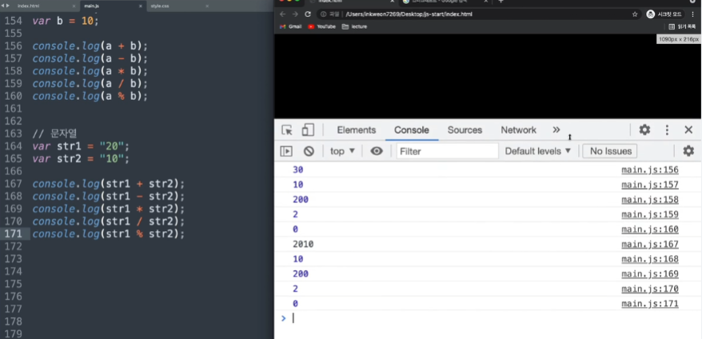Expand more DevTools tabs chevron
The width and height of the screenshot is (706, 339).
[x=556, y=130]
